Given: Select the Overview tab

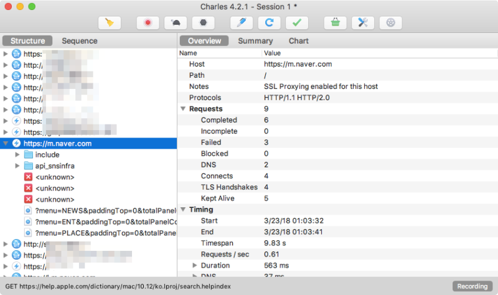Looking at the screenshot, I should 204,40.
